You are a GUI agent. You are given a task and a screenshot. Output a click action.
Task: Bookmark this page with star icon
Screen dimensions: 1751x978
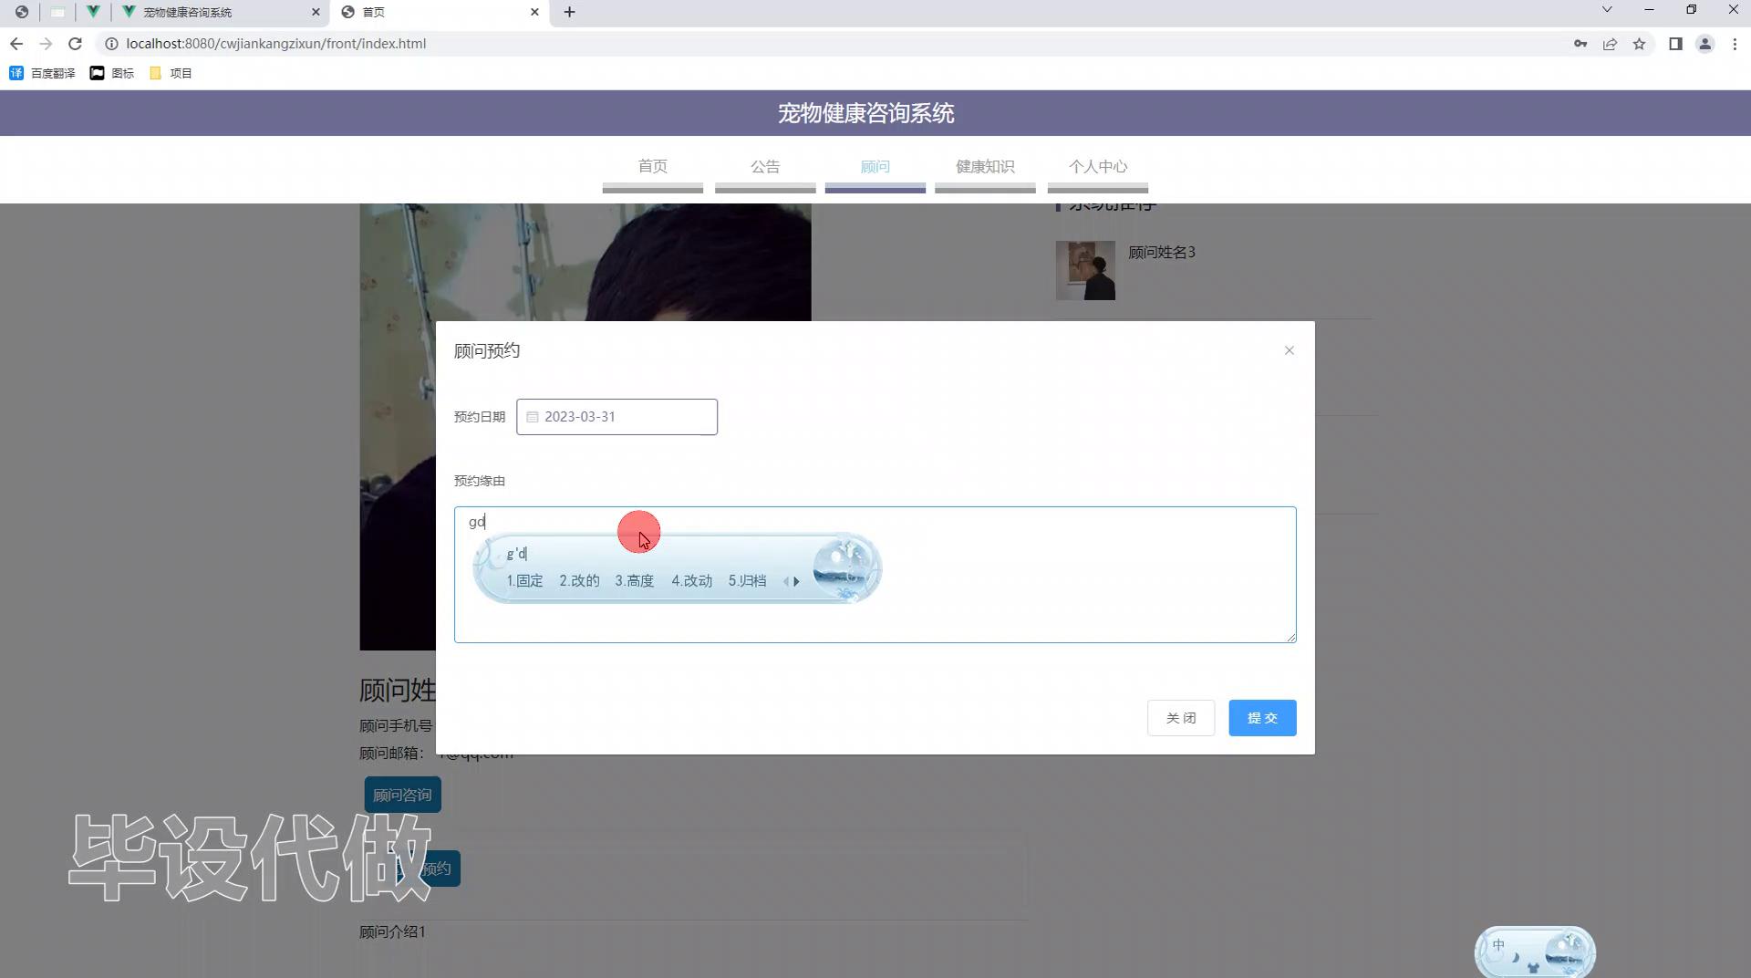(1639, 44)
